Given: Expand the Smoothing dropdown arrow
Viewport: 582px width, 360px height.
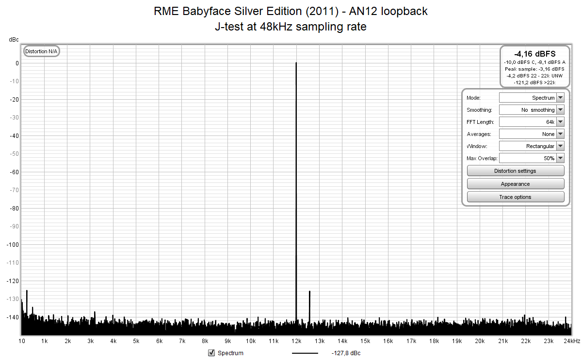Looking at the screenshot, I should pyautogui.click(x=561, y=110).
